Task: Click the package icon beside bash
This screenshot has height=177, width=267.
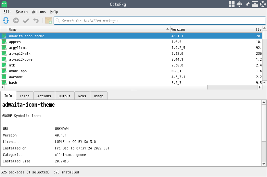Action: 4,83
